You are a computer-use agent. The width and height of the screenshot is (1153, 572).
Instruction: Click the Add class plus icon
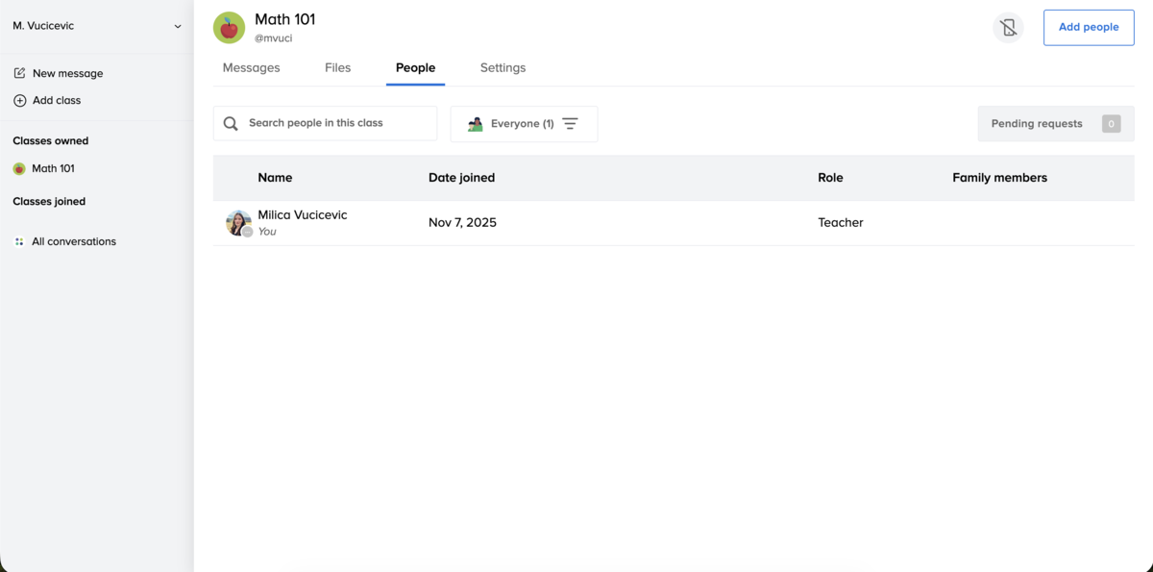click(x=19, y=101)
